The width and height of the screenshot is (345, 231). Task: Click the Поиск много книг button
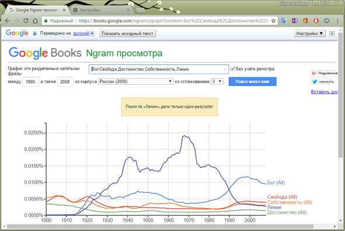coord(253,81)
